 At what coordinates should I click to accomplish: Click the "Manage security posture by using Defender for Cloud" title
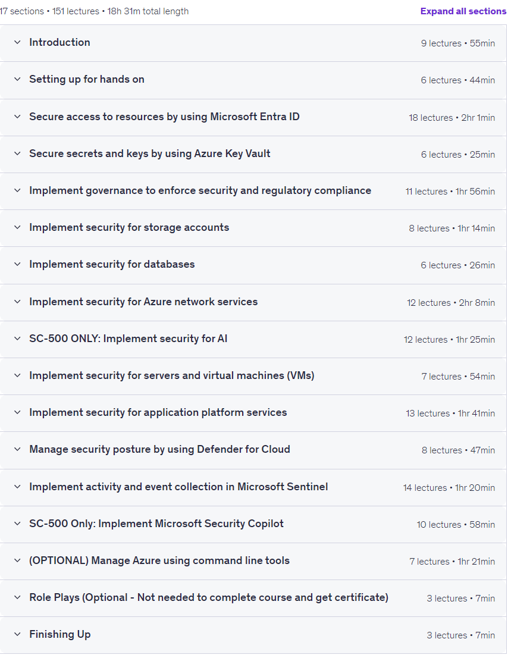pyautogui.click(x=160, y=449)
